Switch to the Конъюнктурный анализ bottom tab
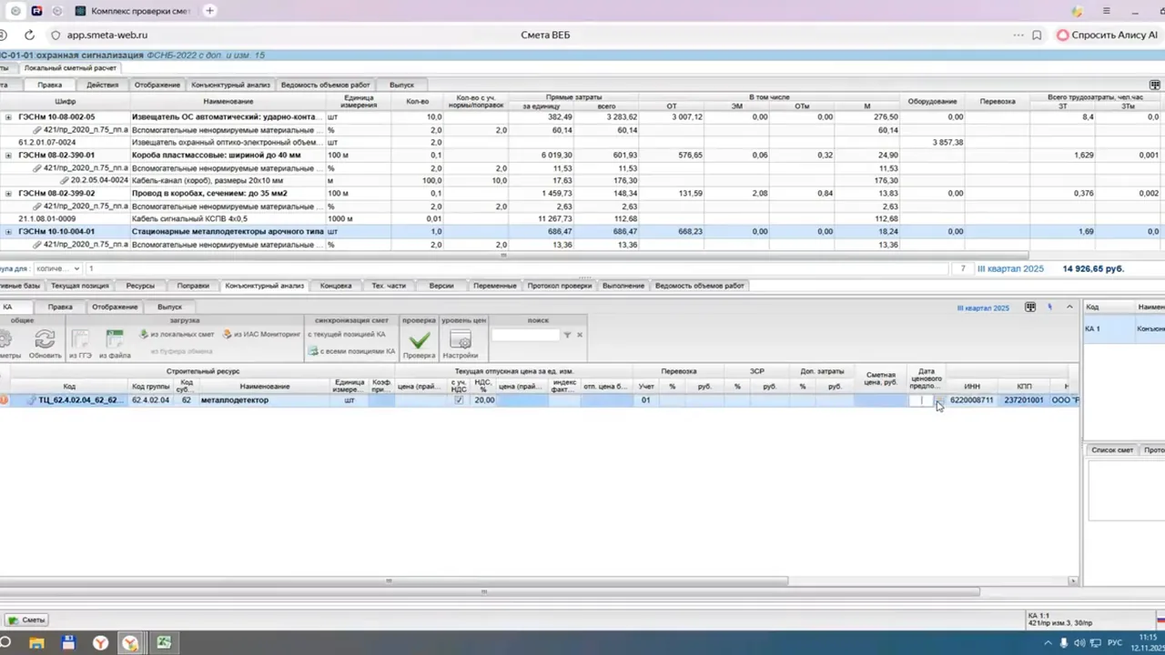This screenshot has width=1165, height=655. point(264,286)
